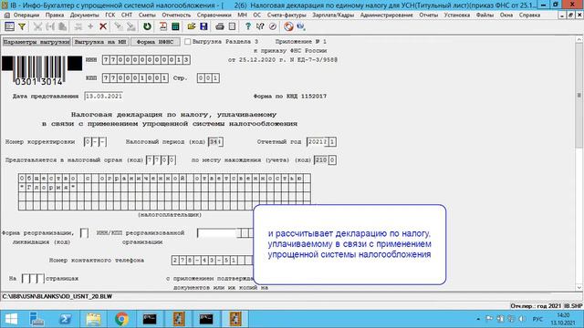Viewport: 584px width, 328px height.
Task: Open the Сметы menu
Action: [147, 15]
